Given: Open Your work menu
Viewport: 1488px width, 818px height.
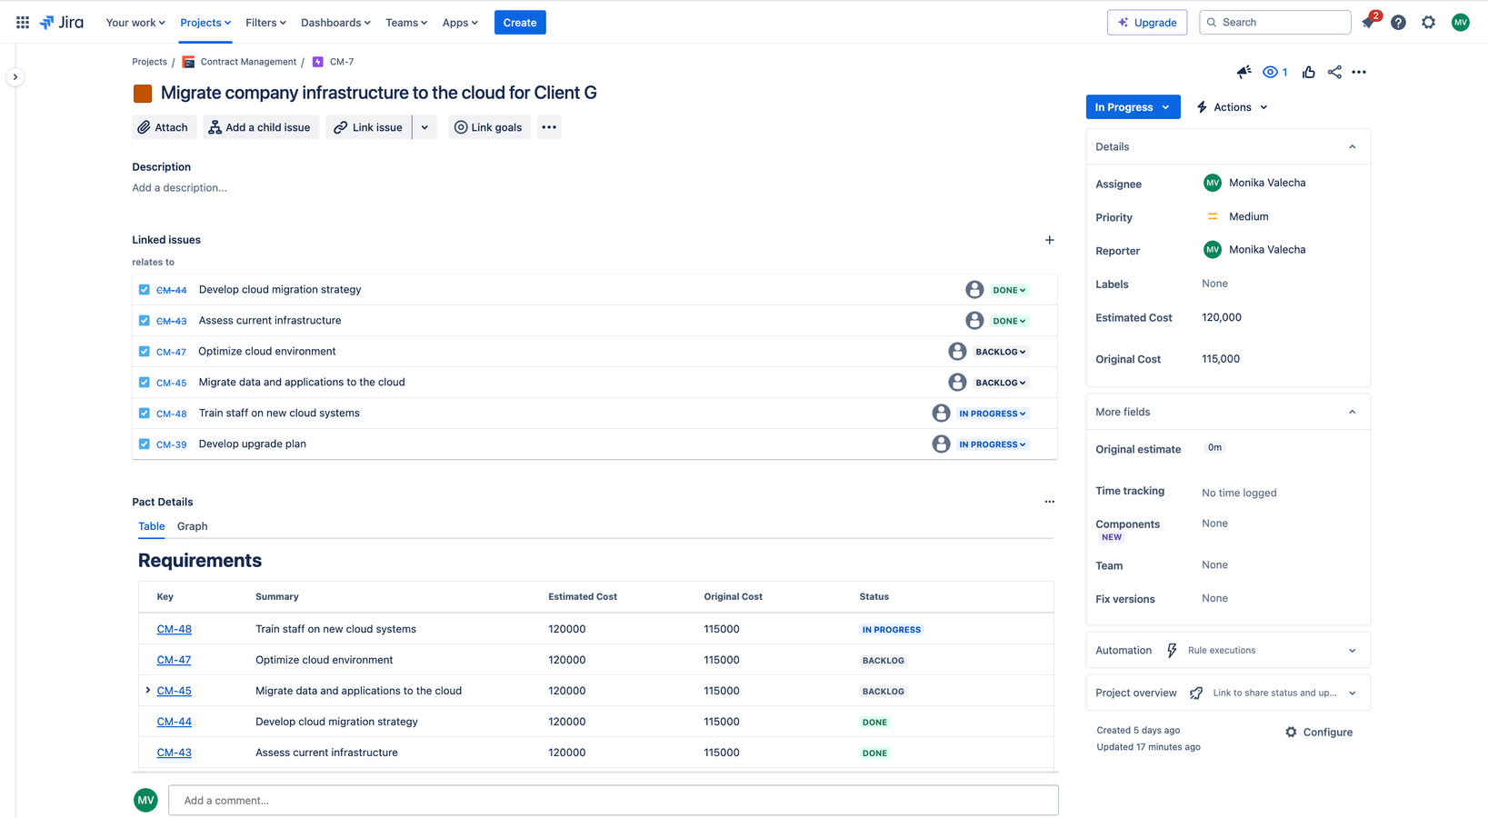Looking at the screenshot, I should click(135, 23).
